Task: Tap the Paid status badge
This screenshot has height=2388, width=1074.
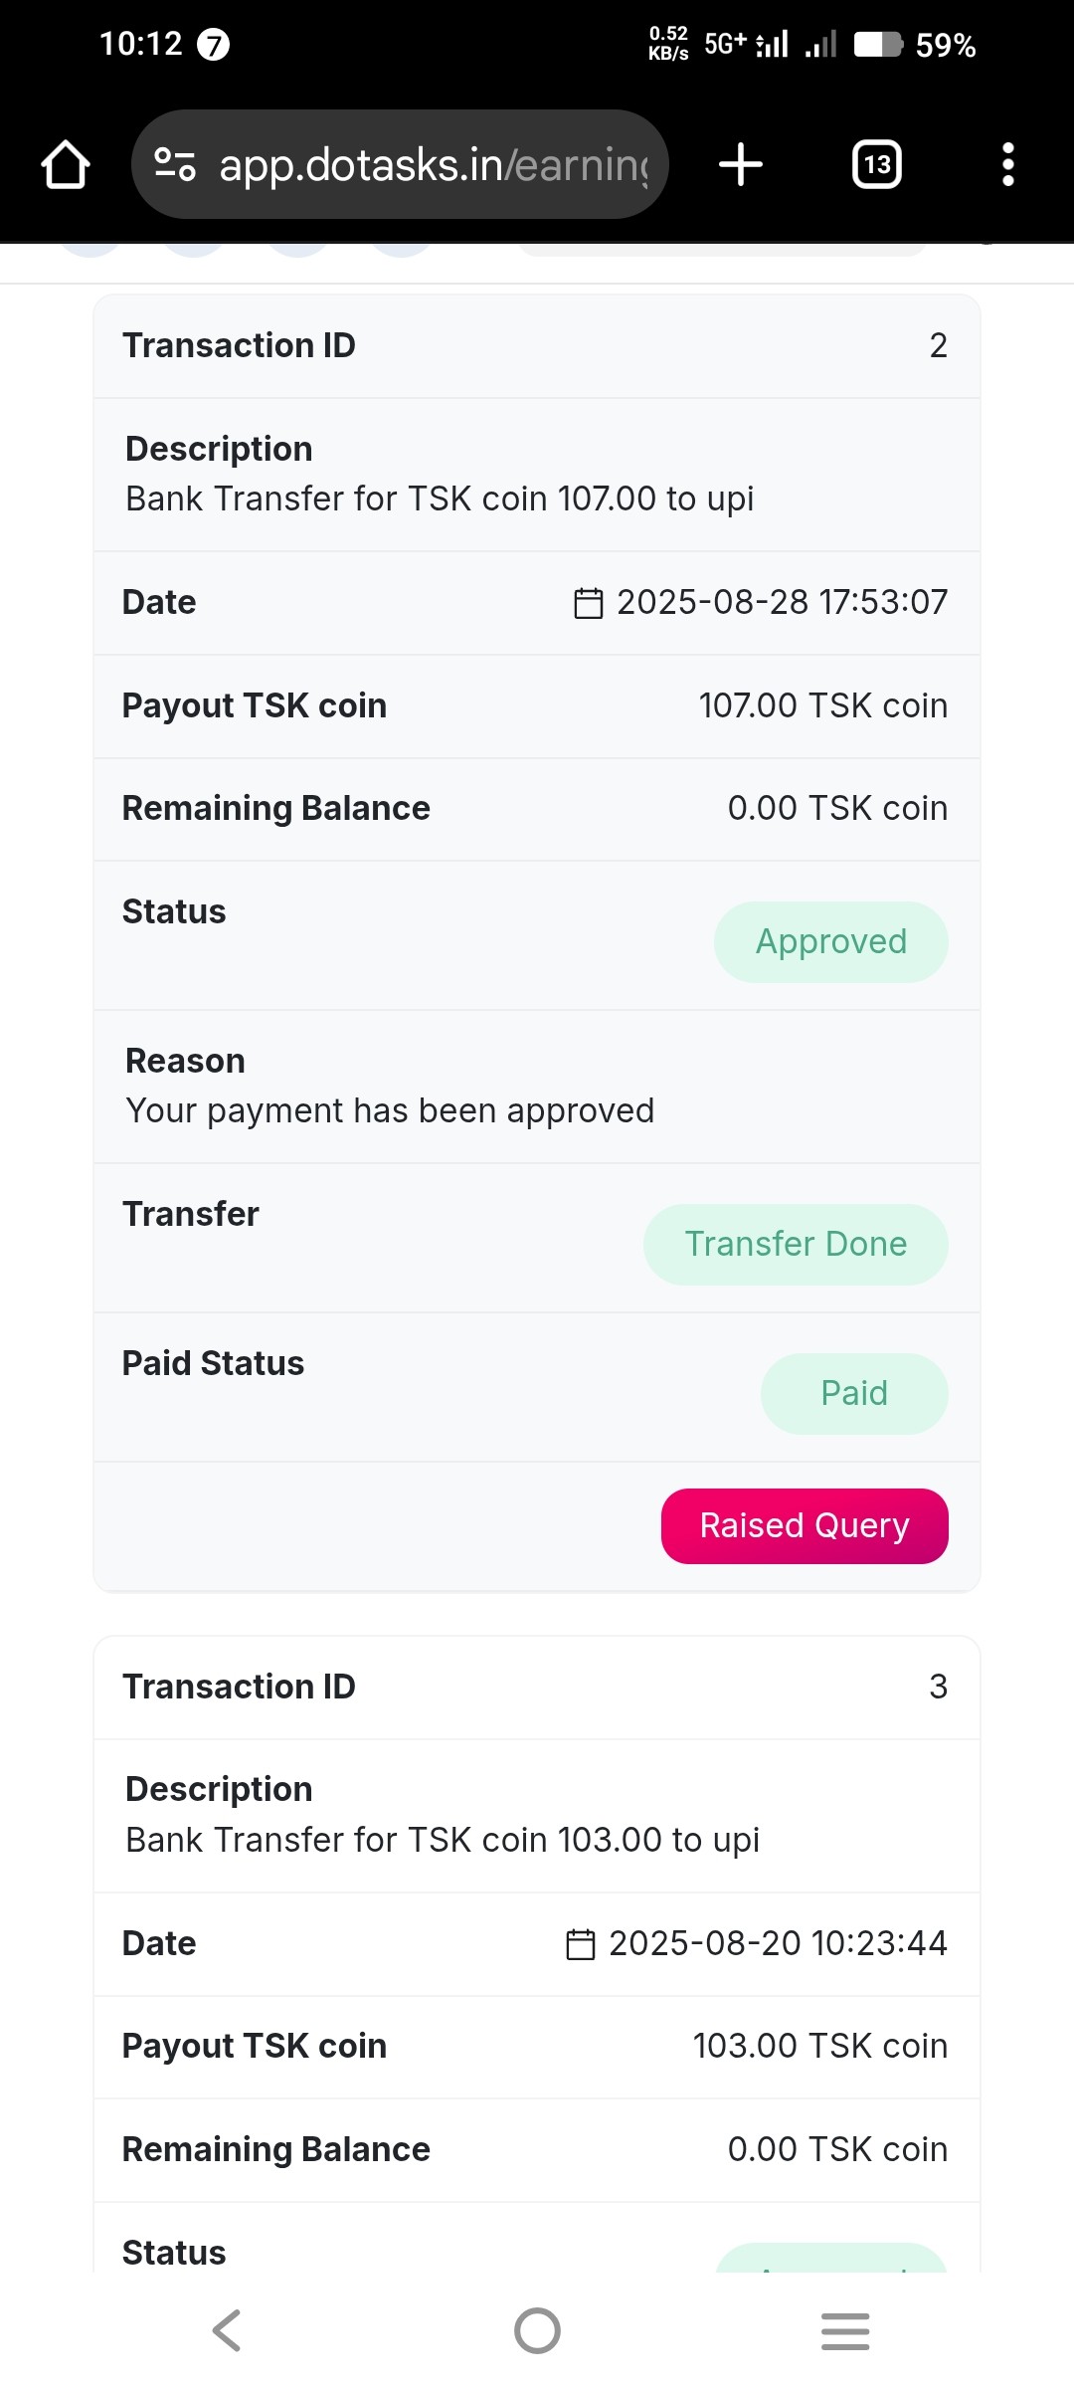Action: (853, 1394)
